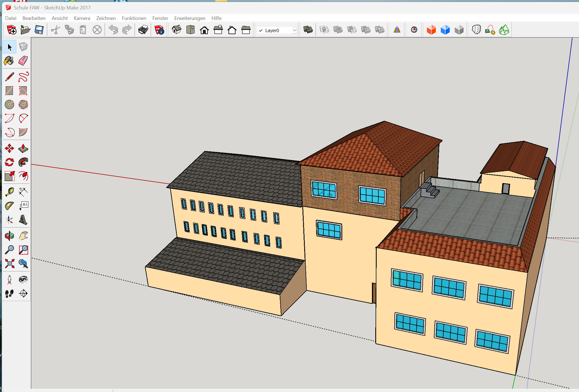Activate the Push/Pull tool
This screenshot has width=579, height=392.
tap(23, 149)
